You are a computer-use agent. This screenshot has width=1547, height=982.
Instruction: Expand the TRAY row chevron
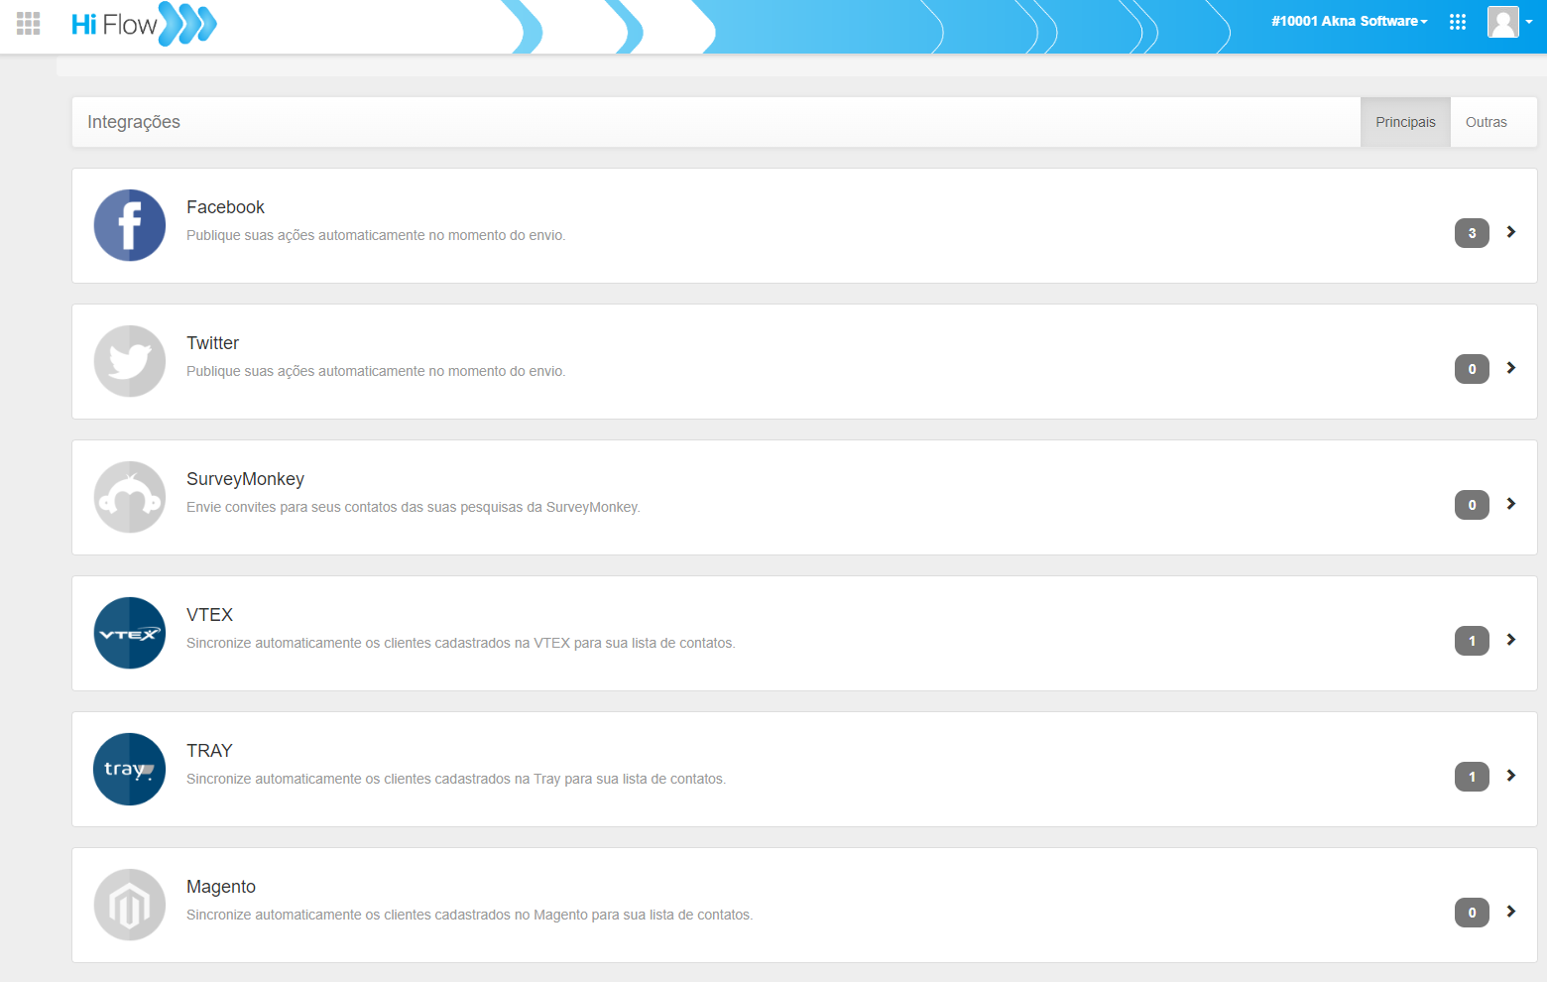(1511, 776)
